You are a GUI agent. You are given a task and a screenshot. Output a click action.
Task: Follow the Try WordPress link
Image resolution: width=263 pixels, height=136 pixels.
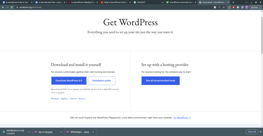tap(182, 118)
